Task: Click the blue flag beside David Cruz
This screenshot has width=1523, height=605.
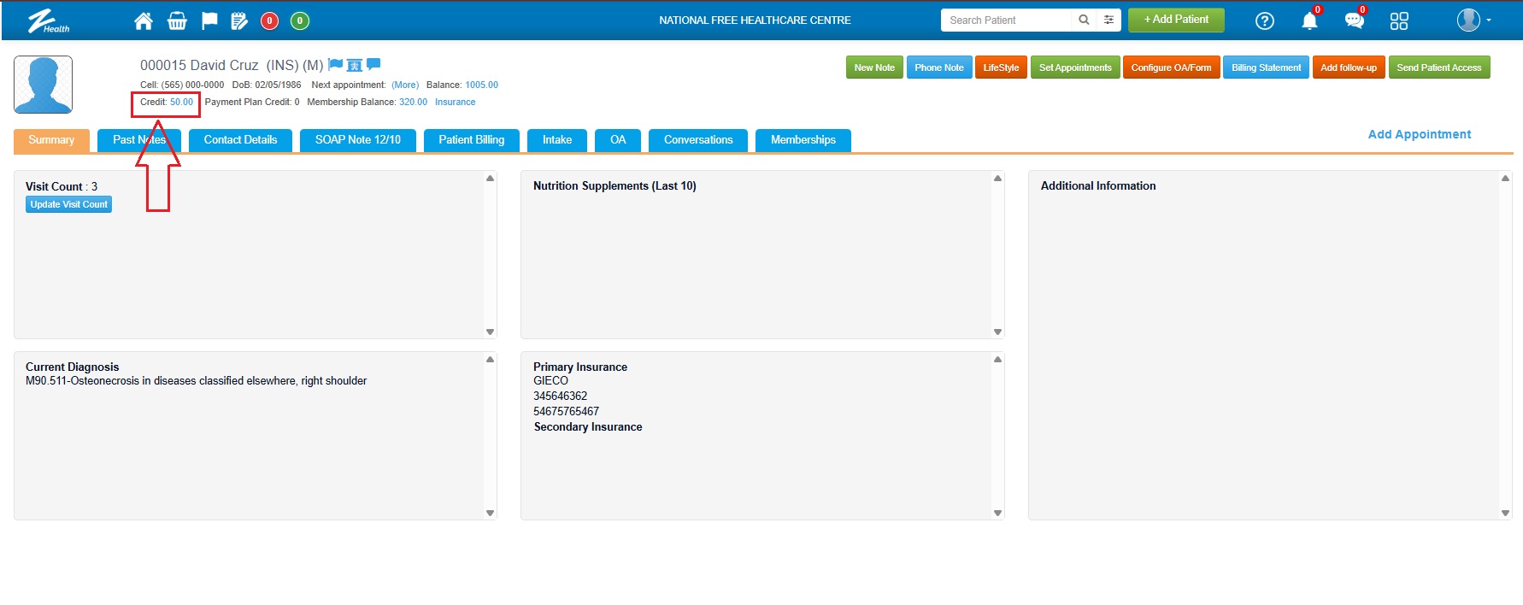Action: coord(335,65)
